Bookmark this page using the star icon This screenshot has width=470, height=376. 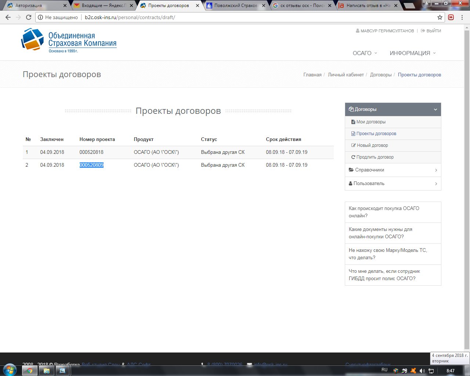[x=440, y=17]
